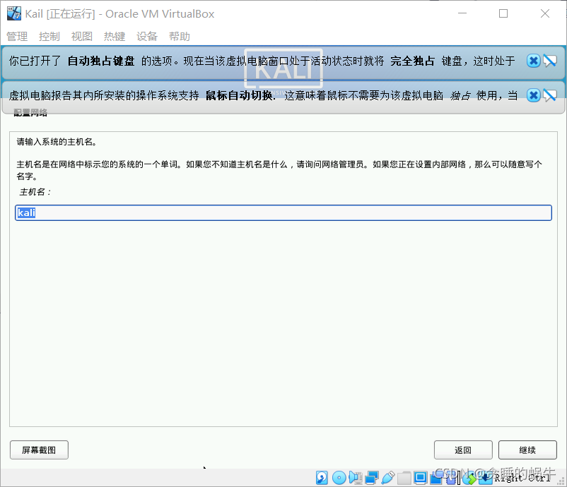Viewport: 567px width, 487px height.
Task: Click the 继续 button
Action: click(527, 450)
